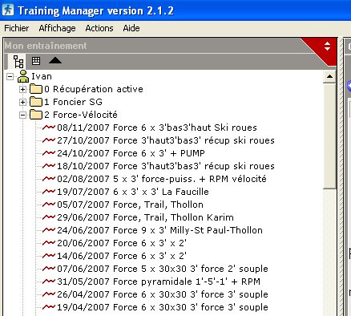Viewport: 351px width, 316px height.
Task: Expand the 0 Récupération active folder
Action: point(22,89)
